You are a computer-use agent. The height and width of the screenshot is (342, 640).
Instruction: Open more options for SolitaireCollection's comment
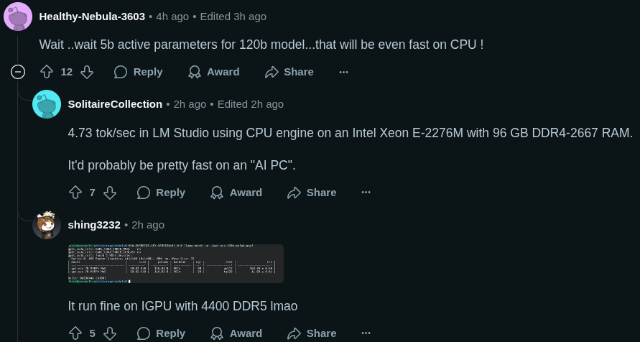(x=366, y=193)
